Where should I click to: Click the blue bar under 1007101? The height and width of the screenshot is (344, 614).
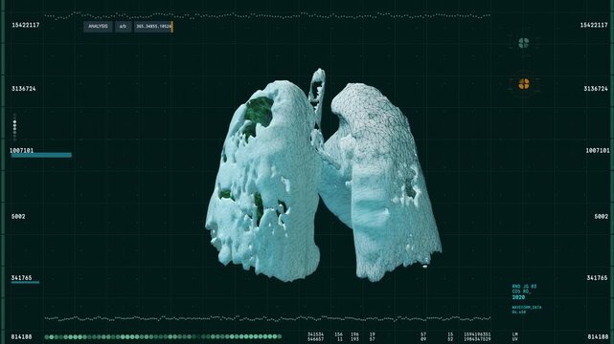click(x=41, y=155)
